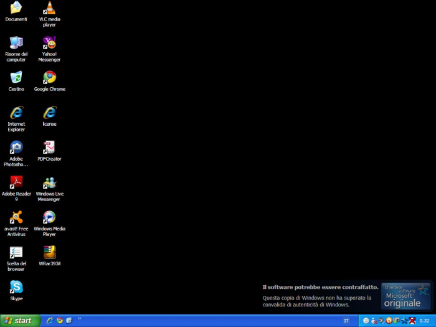This screenshot has width=436, height=327.
Task: Click the 0.32 taskbar clock
Action: (x=424, y=321)
